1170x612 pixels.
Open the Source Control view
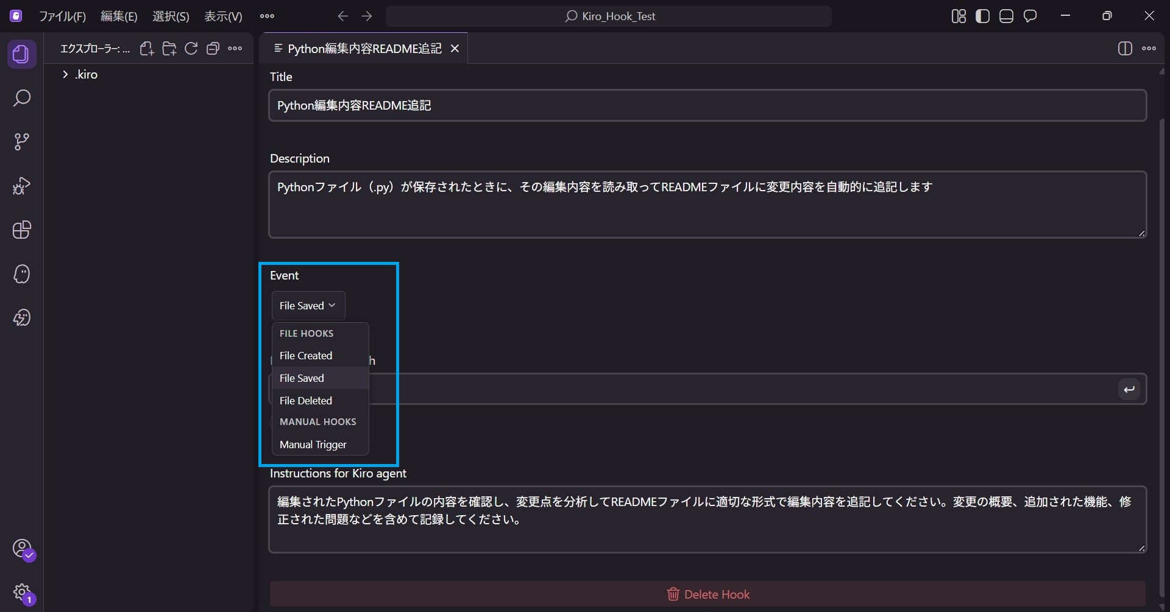click(x=22, y=142)
